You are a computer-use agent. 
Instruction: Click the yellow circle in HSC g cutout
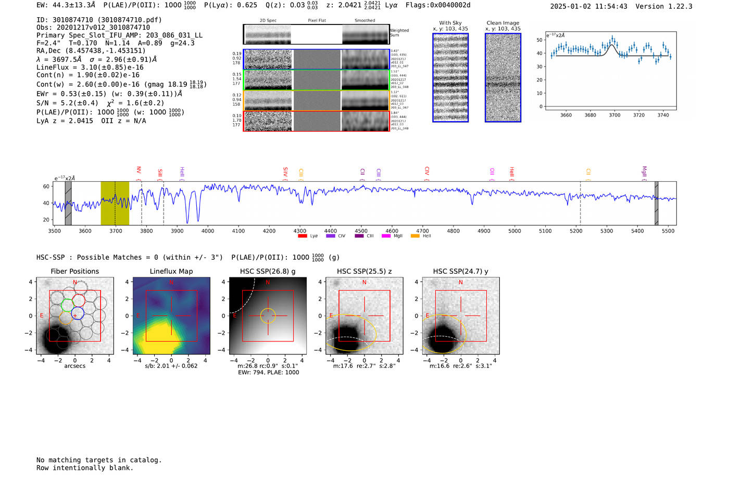click(268, 316)
